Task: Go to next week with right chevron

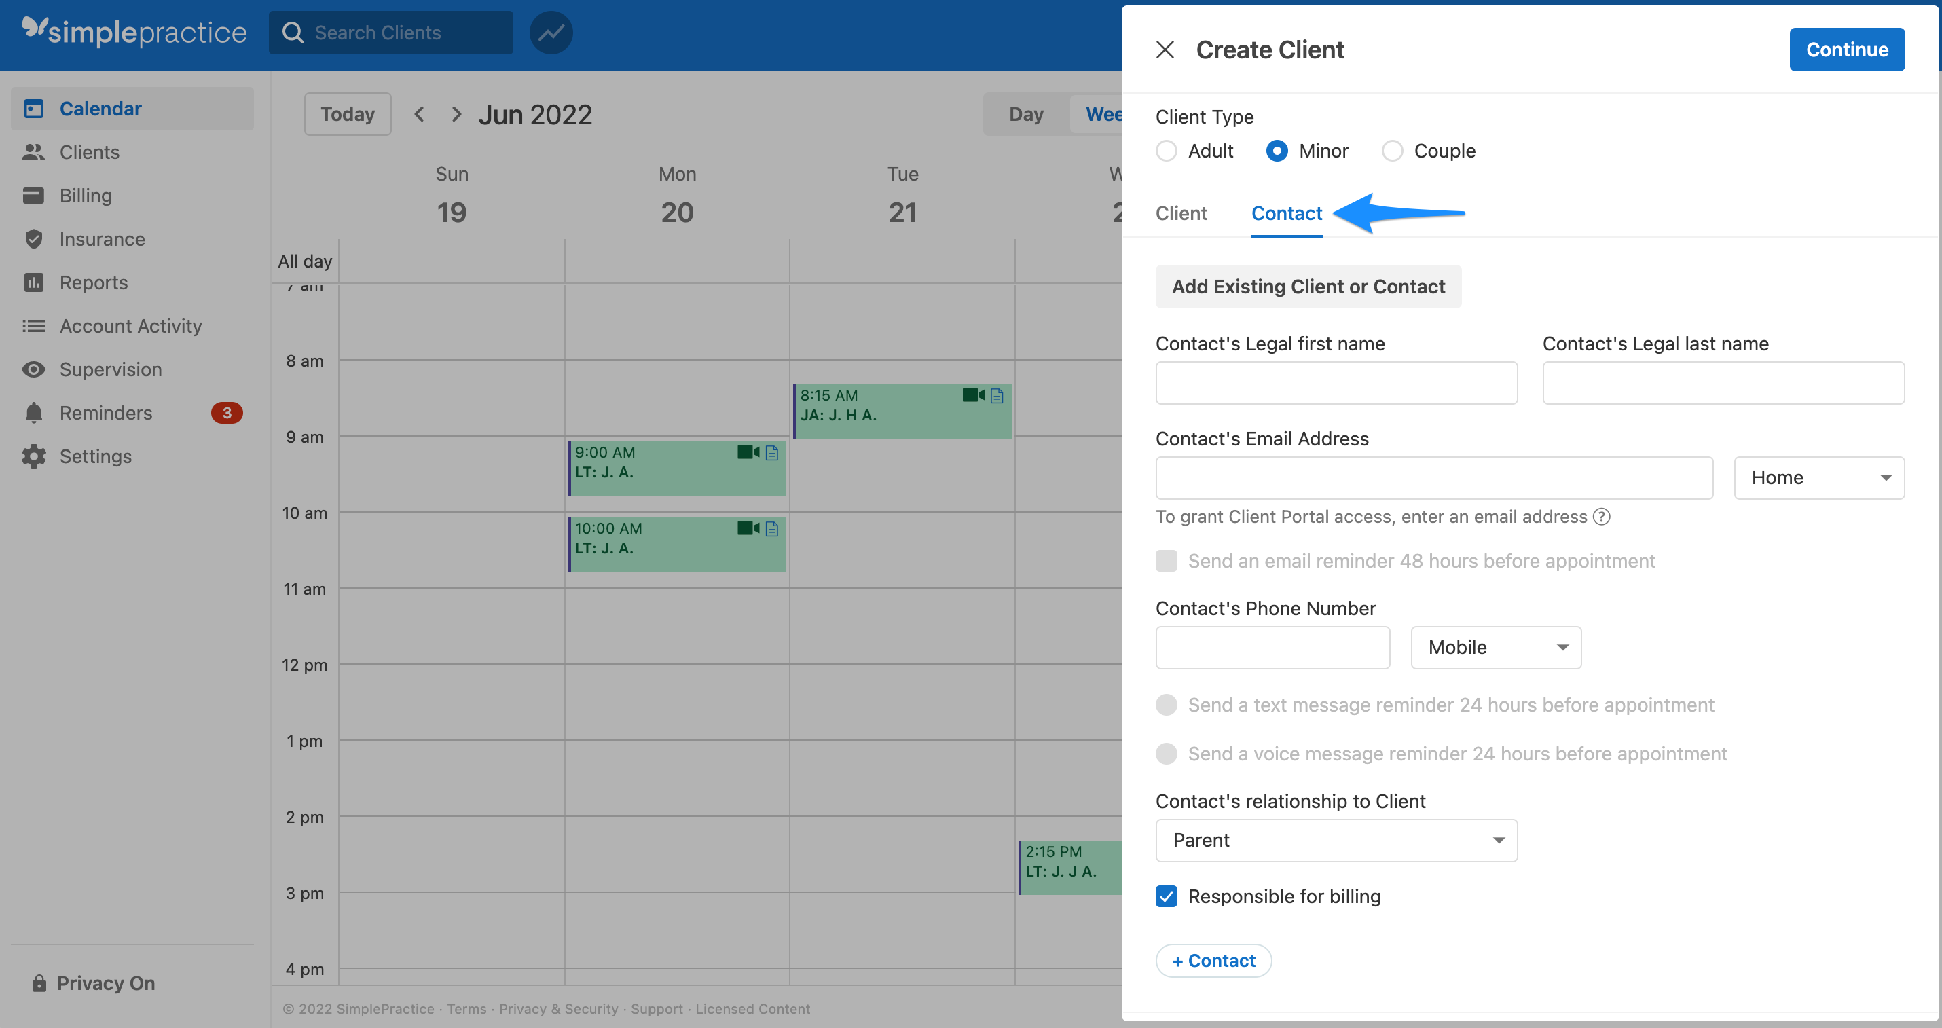Action: coord(456,114)
